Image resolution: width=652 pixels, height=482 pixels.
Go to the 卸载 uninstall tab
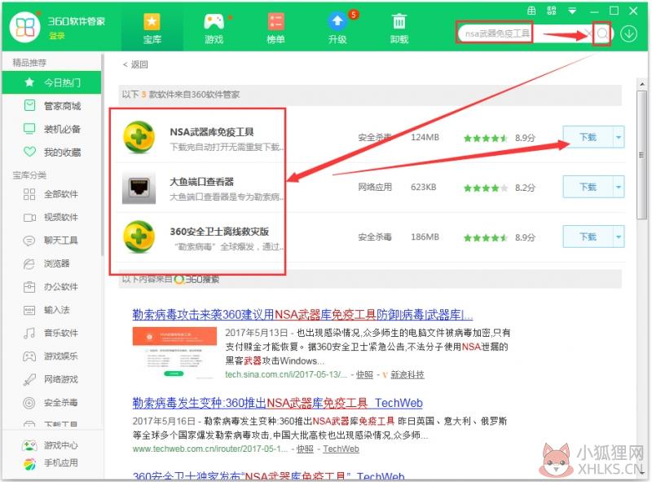(x=399, y=29)
